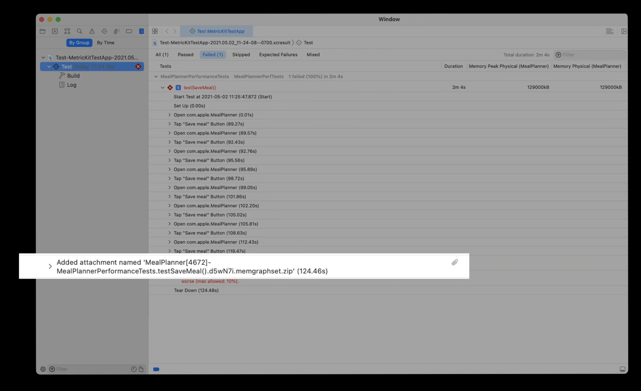Select the Set Up (0.00s) row
641x391 pixels.
click(388, 106)
